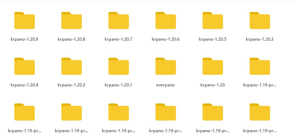Click the krpano-1.20.3 folder icon
This screenshot has width=296, height=140.
point(260,20)
